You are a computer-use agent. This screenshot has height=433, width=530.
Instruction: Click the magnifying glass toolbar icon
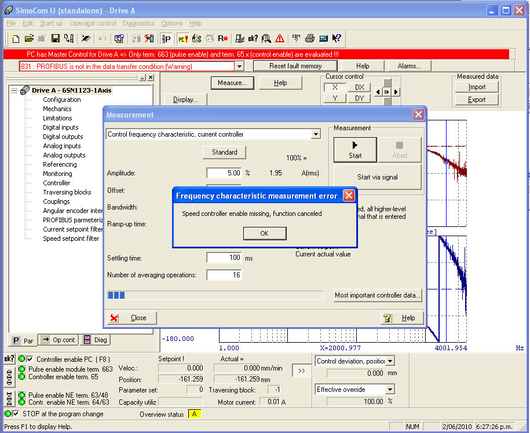tap(266, 39)
